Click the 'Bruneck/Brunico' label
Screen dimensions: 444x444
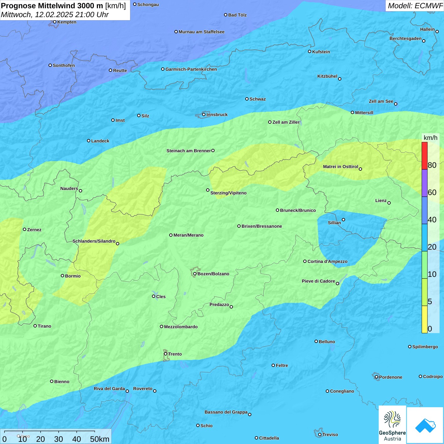(298, 210)
